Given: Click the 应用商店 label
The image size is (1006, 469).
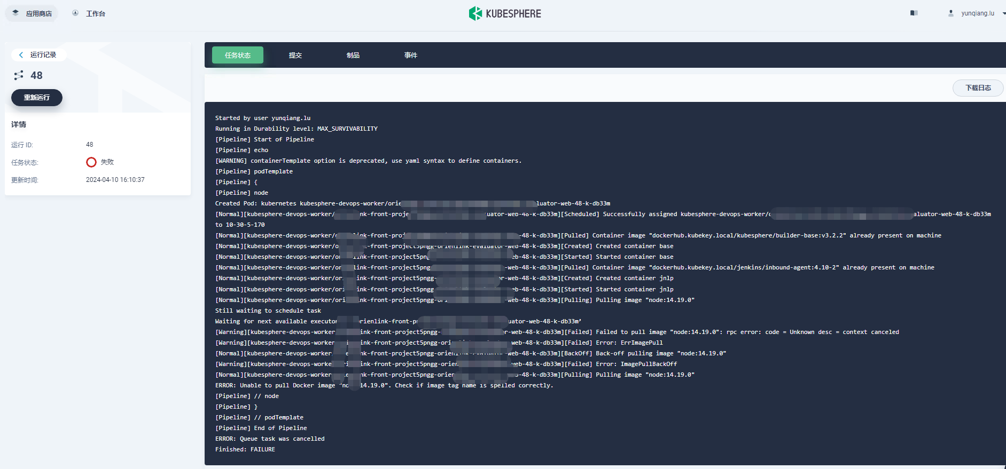Looking at the screenshot, I should 39,13.
